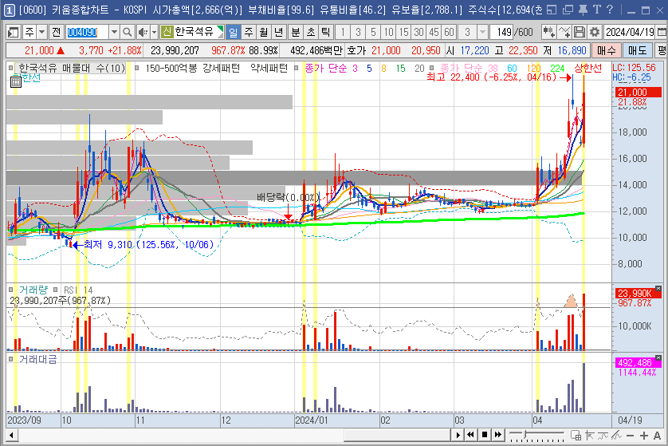Close the volume panel with its X
This screenshot has height=446, width=668.
coord(658,289)
